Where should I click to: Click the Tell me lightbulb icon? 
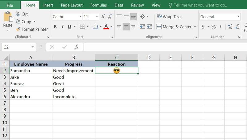(x=170, y=5)
